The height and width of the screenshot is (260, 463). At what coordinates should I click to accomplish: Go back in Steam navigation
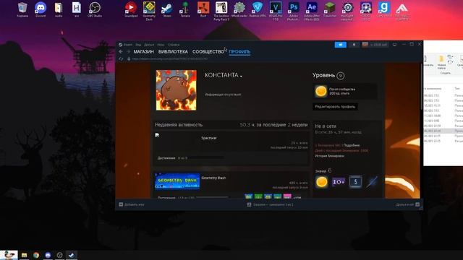121,51
